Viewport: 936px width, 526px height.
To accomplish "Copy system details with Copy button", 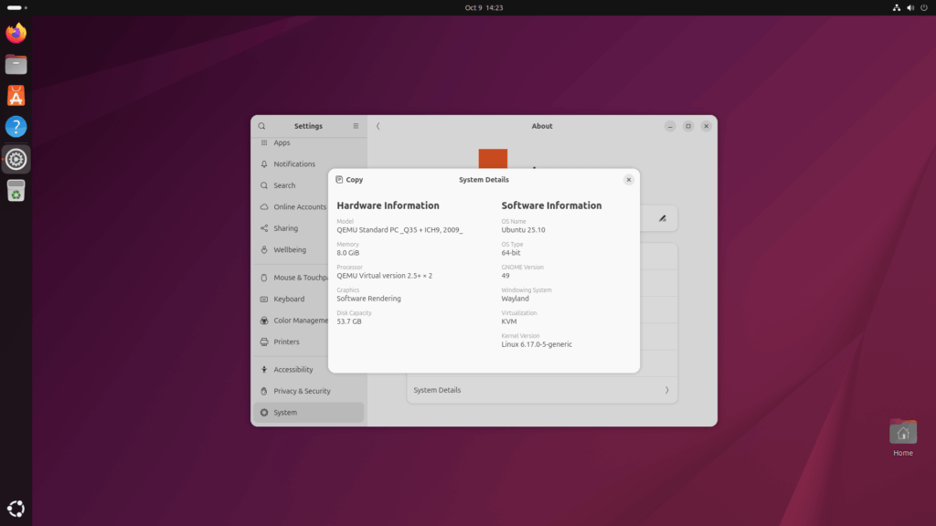I will (349, 180).
